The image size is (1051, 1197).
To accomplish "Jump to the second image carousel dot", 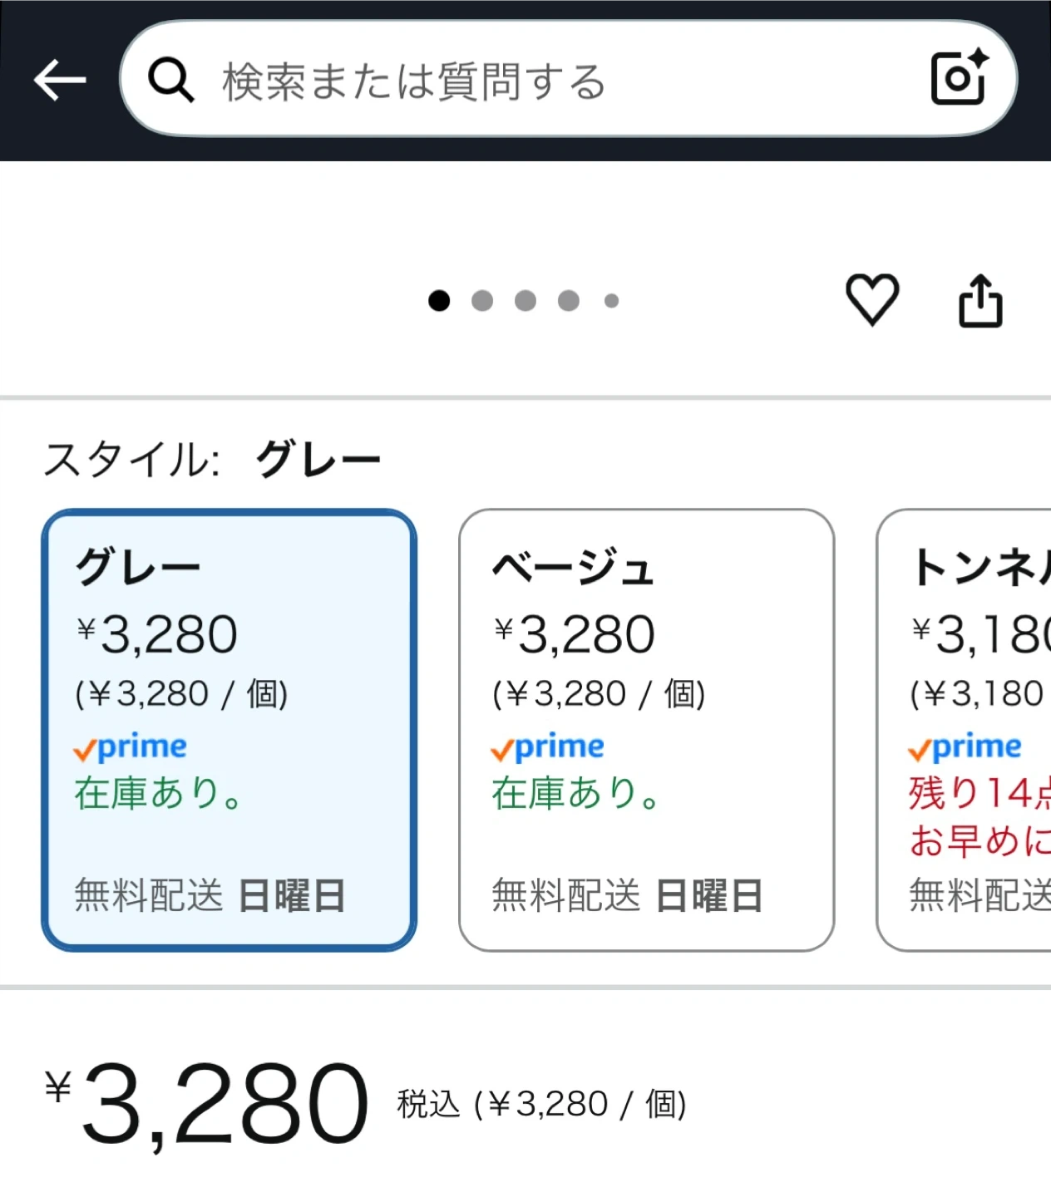I will tap(482, 301).
